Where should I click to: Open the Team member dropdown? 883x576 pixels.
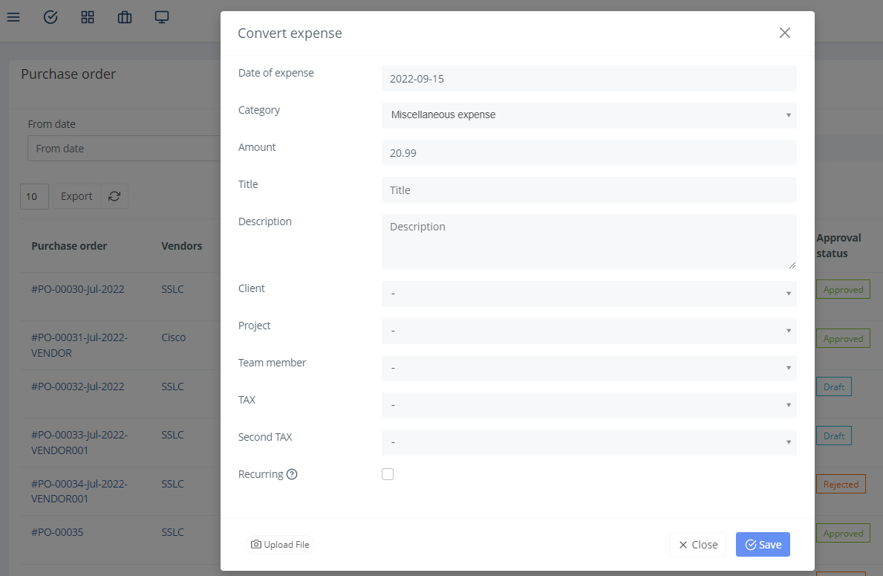[x=589, y=368]
